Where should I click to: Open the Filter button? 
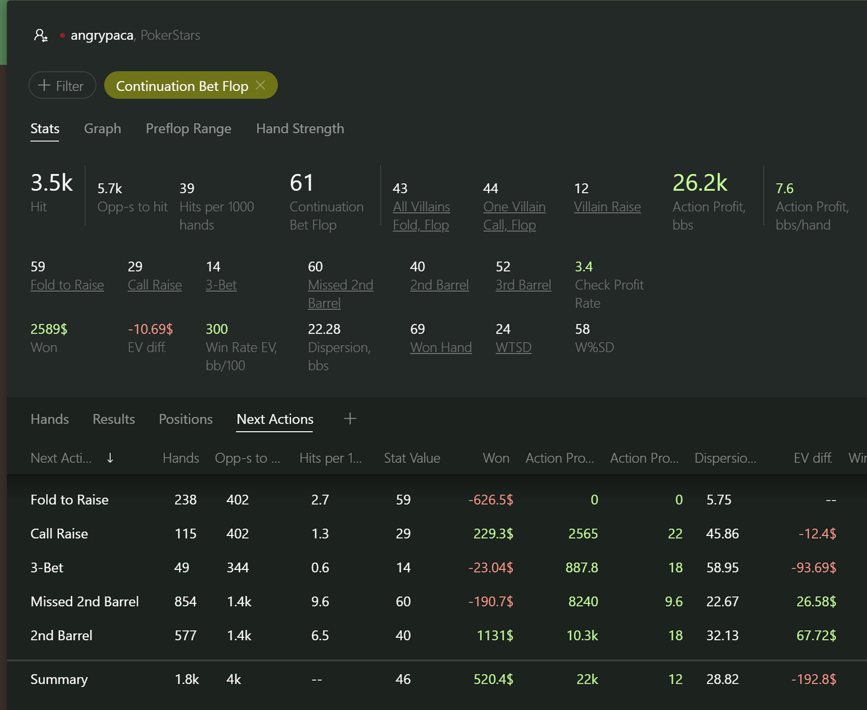pyautogui.click(x=62, y=85)
